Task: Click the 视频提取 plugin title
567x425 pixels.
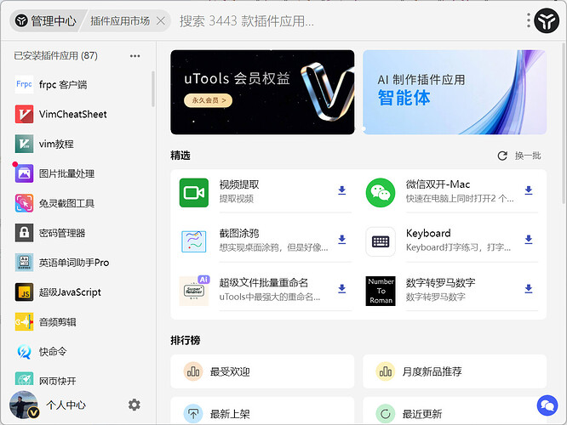Action: 239,184
